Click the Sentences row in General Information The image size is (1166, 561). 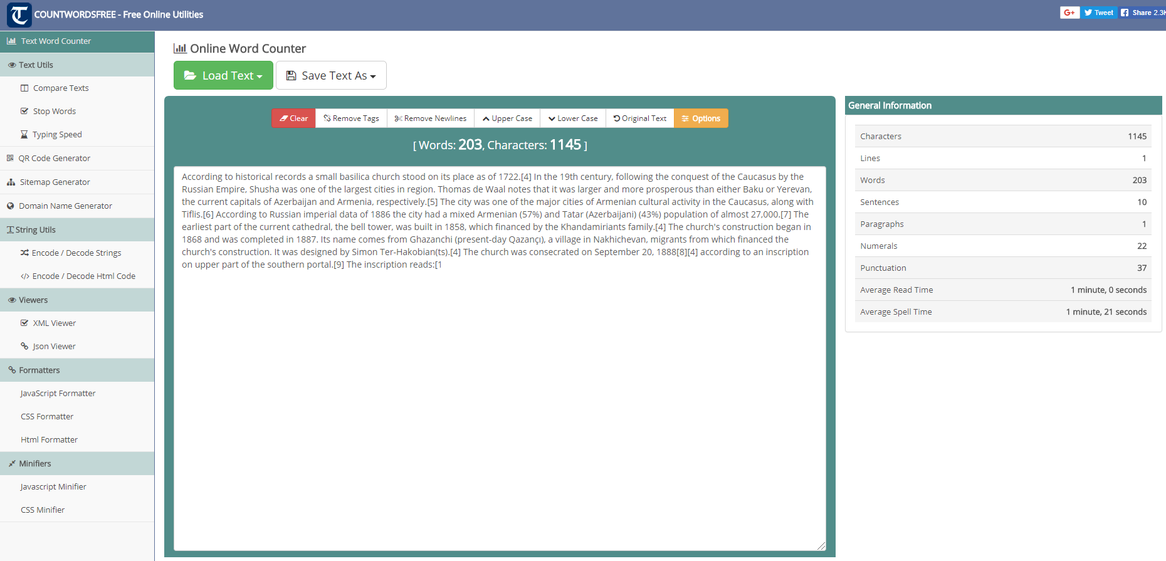[1003, 202]
